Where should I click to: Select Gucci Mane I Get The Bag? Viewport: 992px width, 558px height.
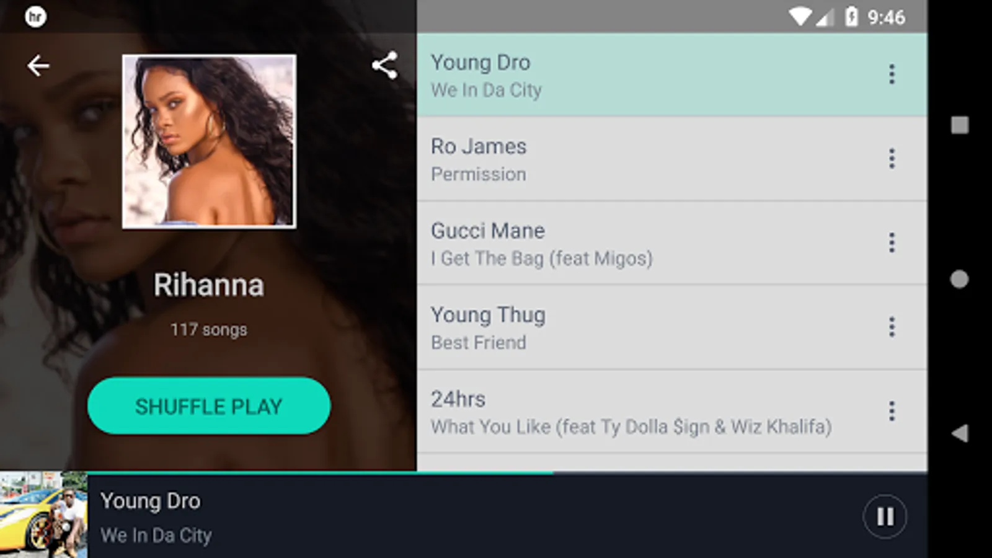pyautogui.click(x=672, y=244)
